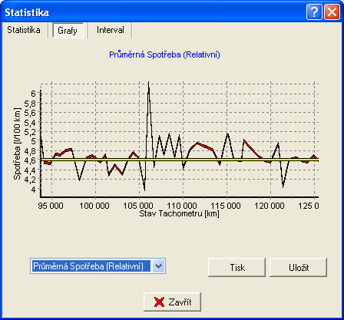Click the Spotřeba [l/100 km] axis label
The width and height of the screenshot is (344, 320).
pos(17,144)
